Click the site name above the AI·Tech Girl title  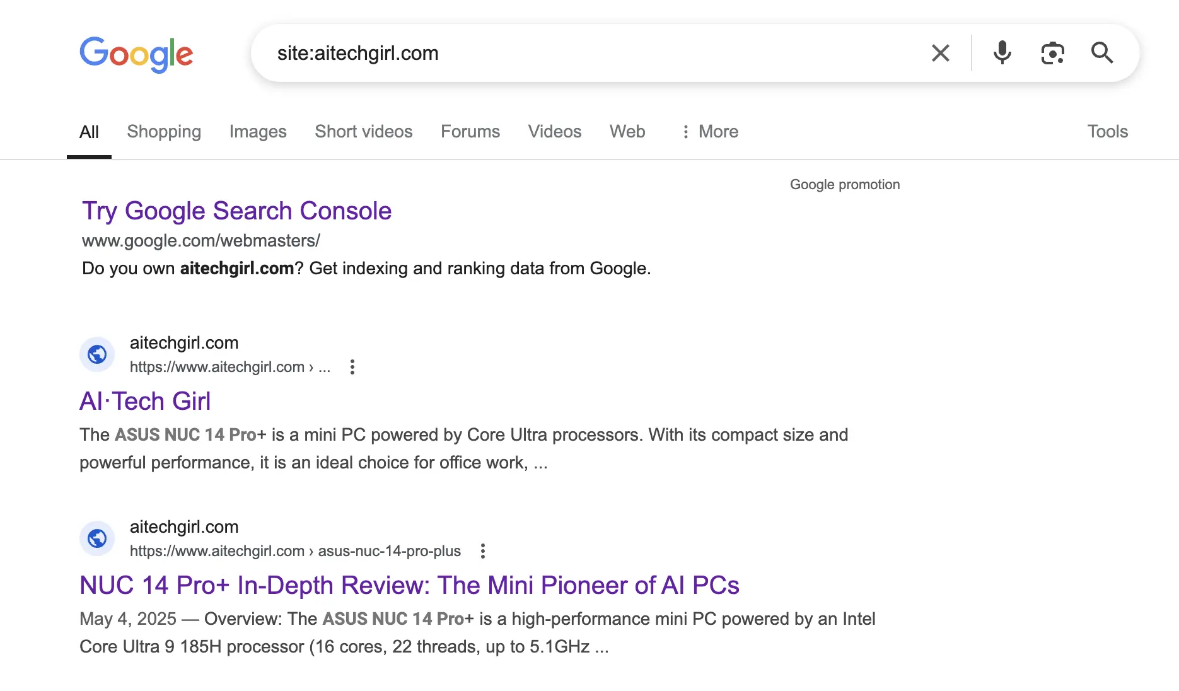[x=184, y=343]
